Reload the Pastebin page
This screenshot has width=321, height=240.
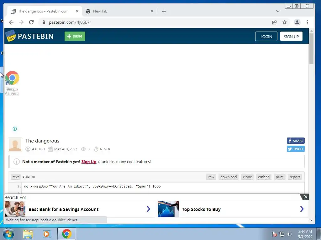click(x=31, y=22)
